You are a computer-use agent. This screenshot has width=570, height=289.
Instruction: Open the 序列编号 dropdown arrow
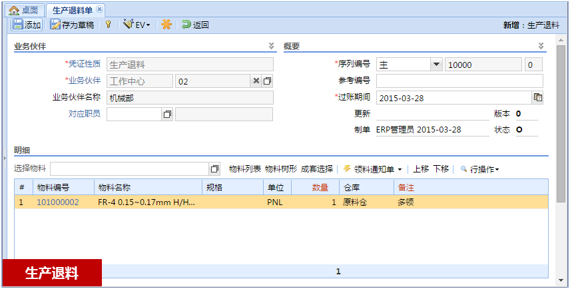[x=436, y=65]
